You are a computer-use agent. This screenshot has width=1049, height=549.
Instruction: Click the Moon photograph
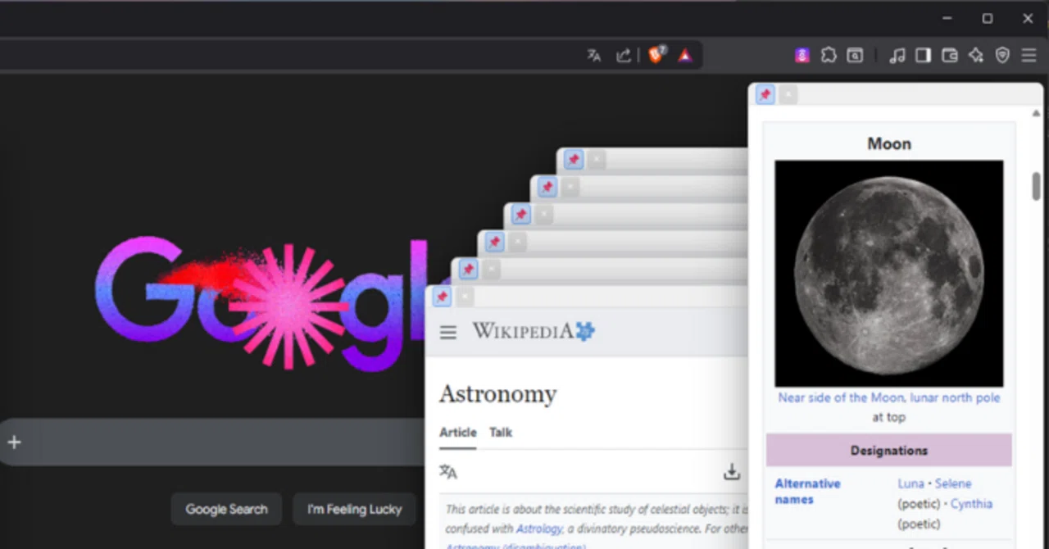[x=889, y=273]
